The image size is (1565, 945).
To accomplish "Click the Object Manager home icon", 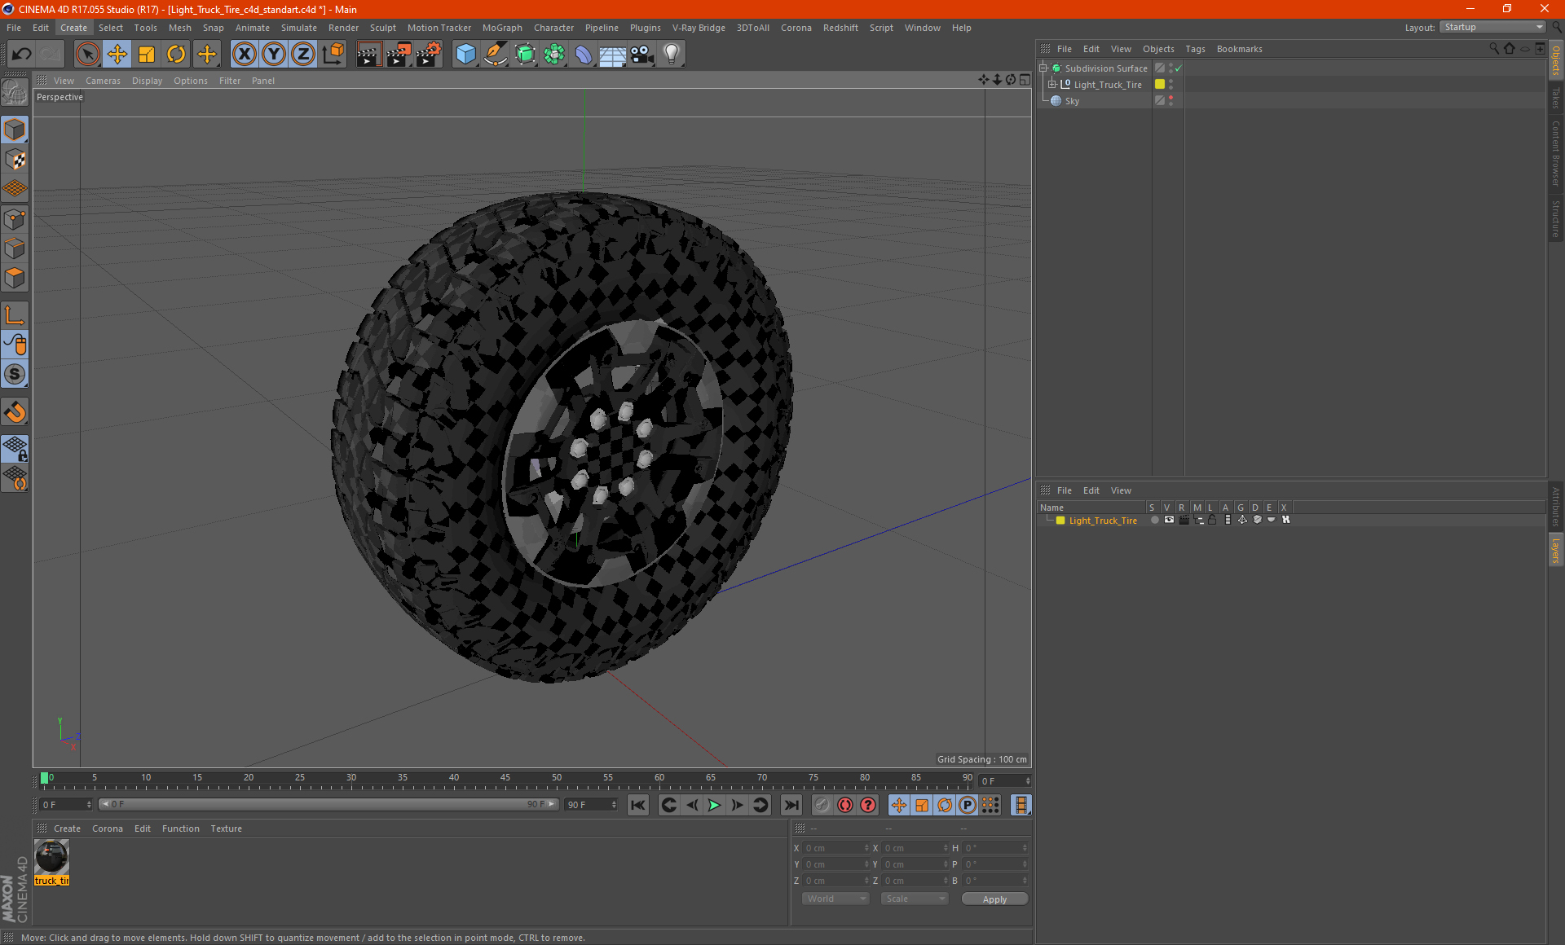I will (x=1510, y=49).
